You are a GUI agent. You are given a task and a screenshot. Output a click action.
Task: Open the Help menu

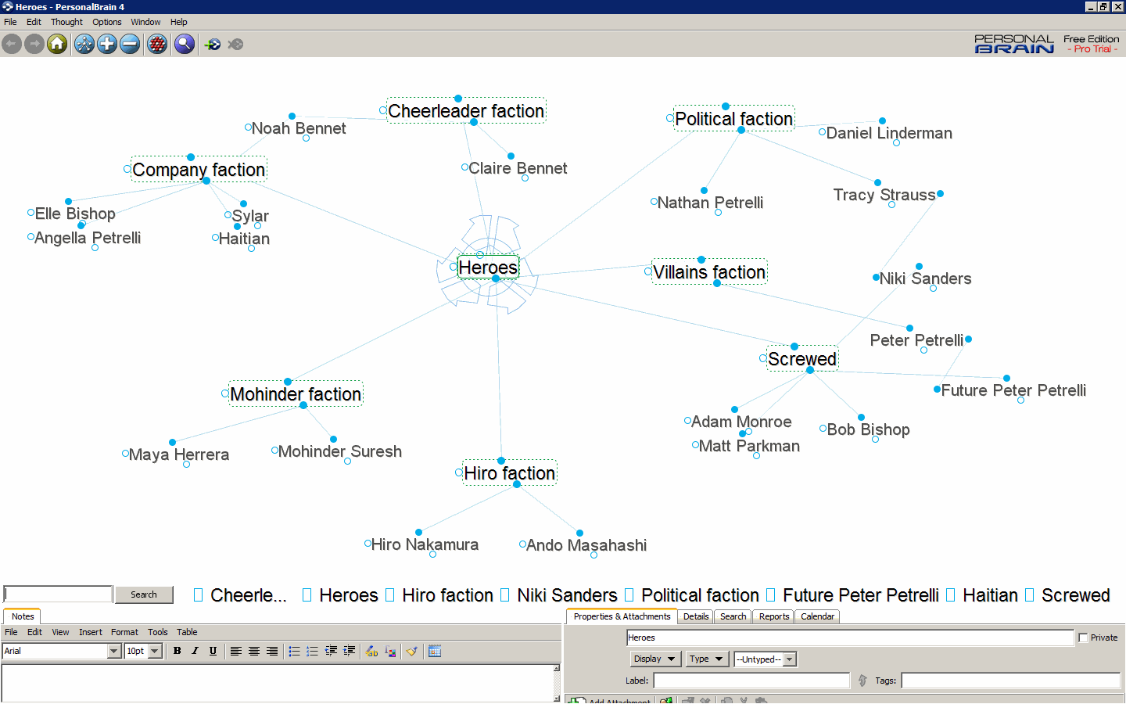point(179,22)
